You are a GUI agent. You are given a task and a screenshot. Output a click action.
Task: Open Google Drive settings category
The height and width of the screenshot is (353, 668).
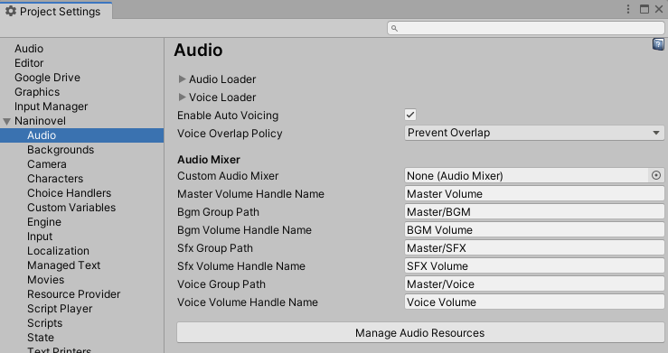point(47,78)
